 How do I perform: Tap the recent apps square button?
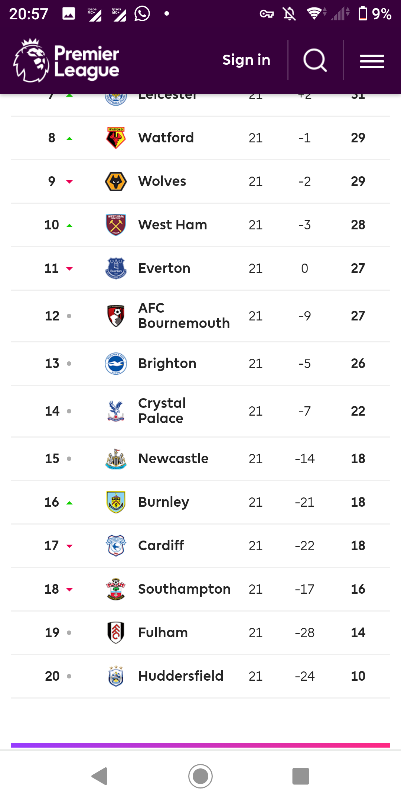tap(301, 776)
